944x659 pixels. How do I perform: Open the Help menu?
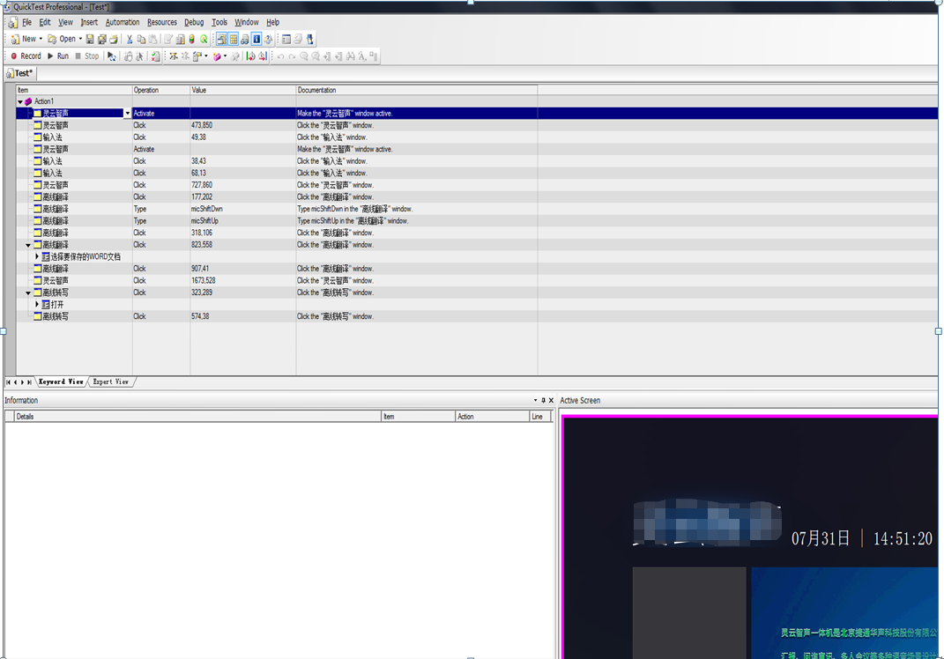[273, 22]
